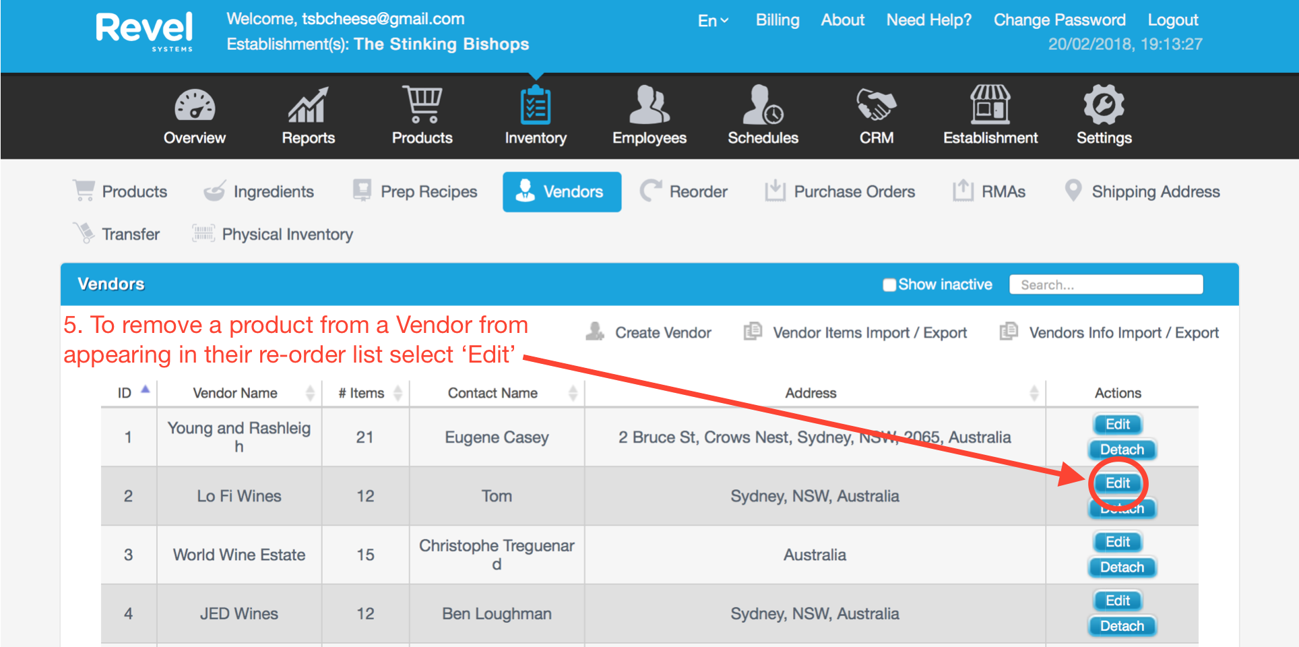Click the vendor Search field
This screenshot has width=1299, height=647.
click(x=1106, y=284)
